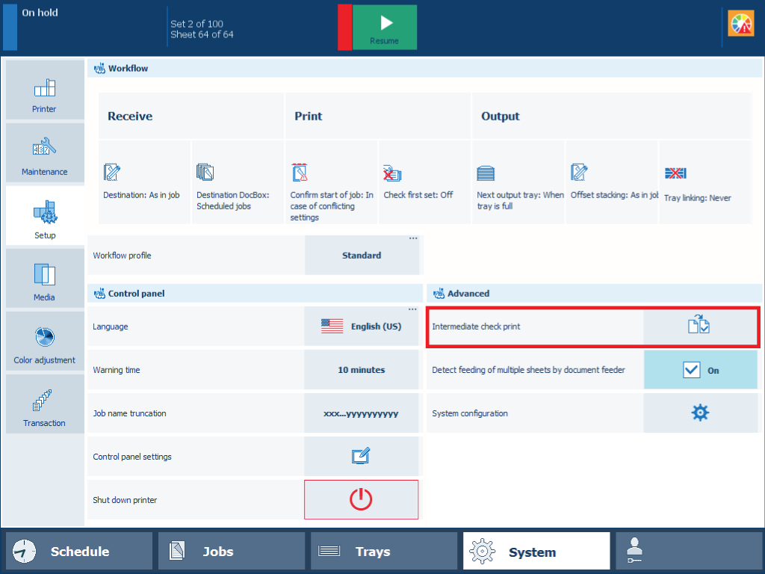
Task: Open Check first set: Off setting
Action: [x=424, y=182]
